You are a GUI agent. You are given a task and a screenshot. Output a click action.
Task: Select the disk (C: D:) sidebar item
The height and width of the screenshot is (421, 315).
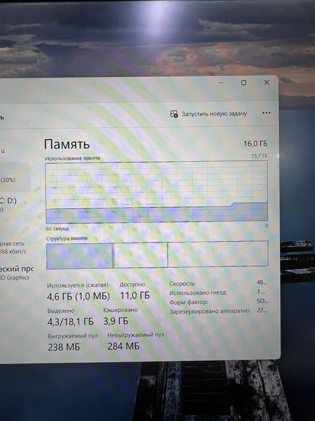(8, 204)
